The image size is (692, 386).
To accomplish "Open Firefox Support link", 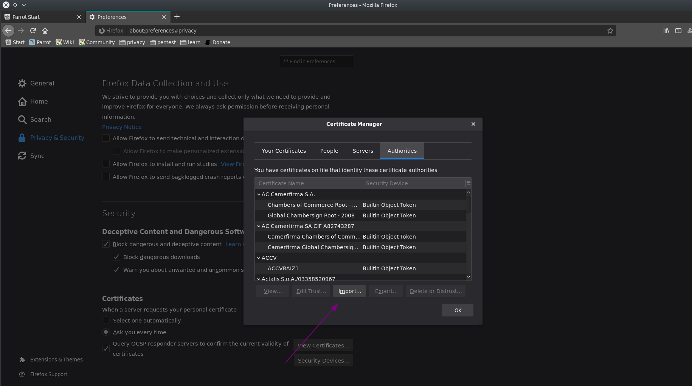I will (x=43, y=374).
